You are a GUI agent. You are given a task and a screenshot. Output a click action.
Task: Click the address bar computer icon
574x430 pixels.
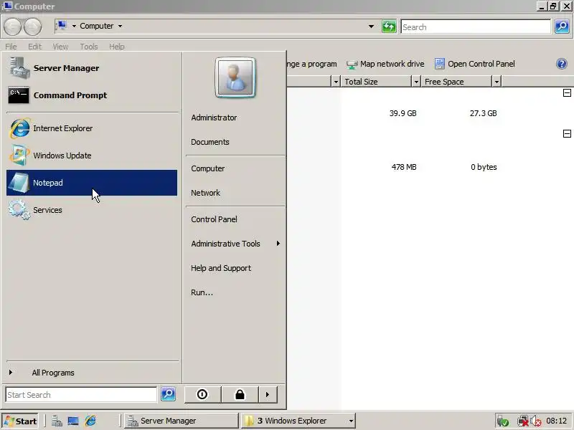pyautogui.click(x=62, y=26)
